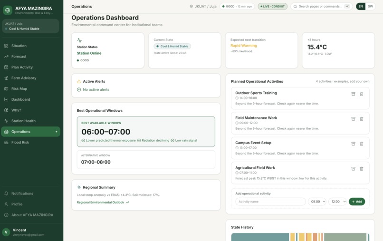Click the Profile person icon
Screen dimensions: 383x241
click(x=6, y=204)
